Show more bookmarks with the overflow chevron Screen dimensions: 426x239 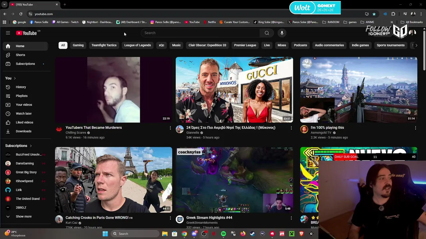392,22
